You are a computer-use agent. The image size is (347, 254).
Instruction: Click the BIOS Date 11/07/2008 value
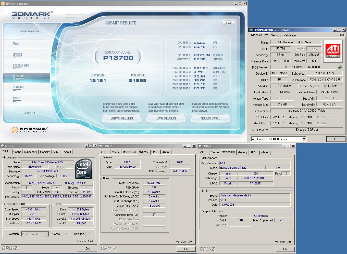click(255, 205)
